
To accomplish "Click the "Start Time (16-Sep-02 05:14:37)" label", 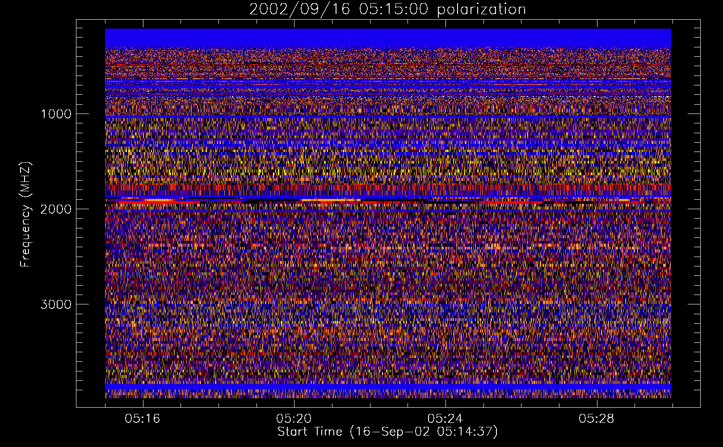I will click(387, 432).
